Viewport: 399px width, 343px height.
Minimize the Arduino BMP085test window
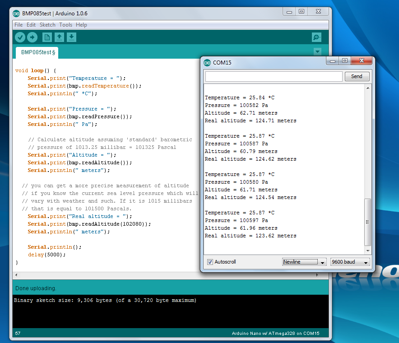coord(289,12)
